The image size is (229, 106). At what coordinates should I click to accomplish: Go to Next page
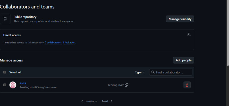click(x=107, y=101)
